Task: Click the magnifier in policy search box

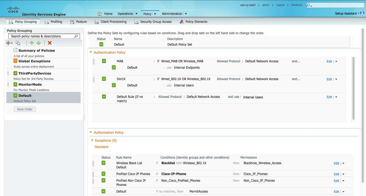Action: pyautogui.click(x=76, y=36)
